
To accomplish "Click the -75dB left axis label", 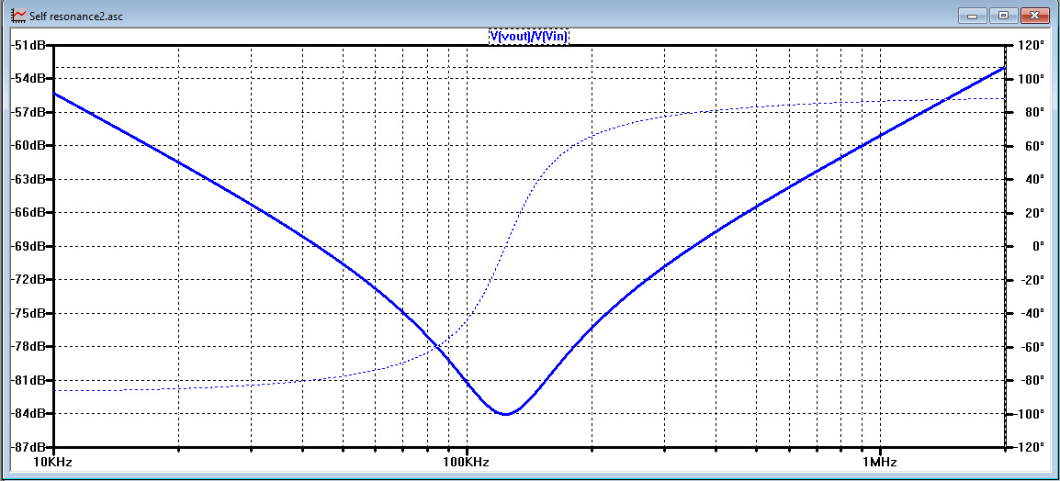I will (28, 313).
